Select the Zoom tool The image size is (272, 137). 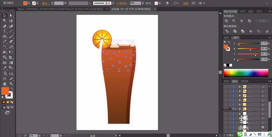pyautogui.click(x=11, y=84)
